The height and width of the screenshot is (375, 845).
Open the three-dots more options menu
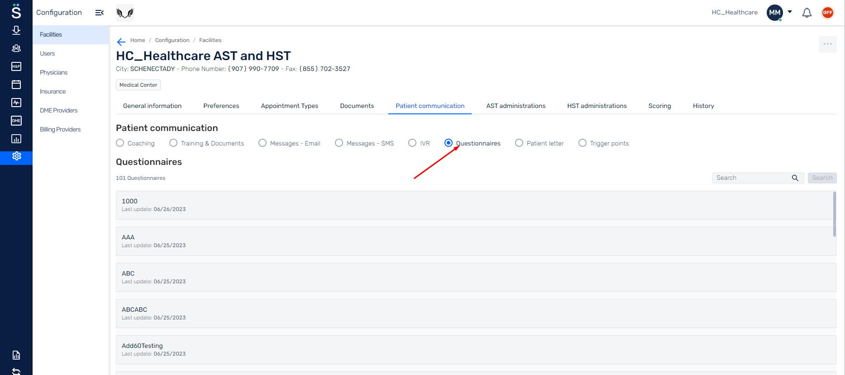(828, 44)
